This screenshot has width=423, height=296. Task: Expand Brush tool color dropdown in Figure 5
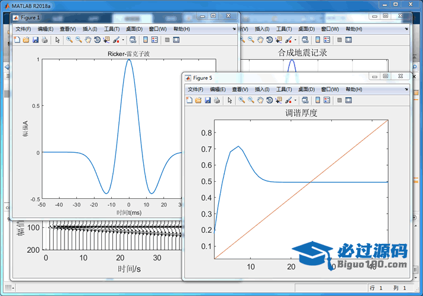click(x=295, y=100)
